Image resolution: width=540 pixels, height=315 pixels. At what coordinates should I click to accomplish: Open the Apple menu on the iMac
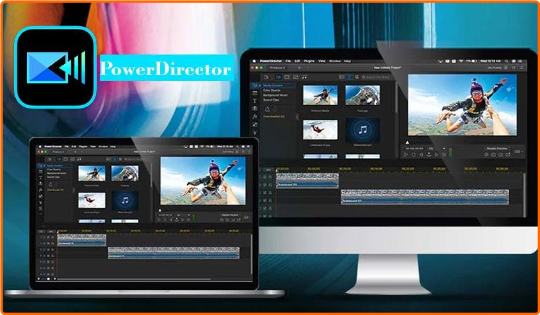tap(254, 61)
